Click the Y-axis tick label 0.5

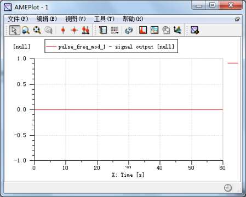pos(21,84)
